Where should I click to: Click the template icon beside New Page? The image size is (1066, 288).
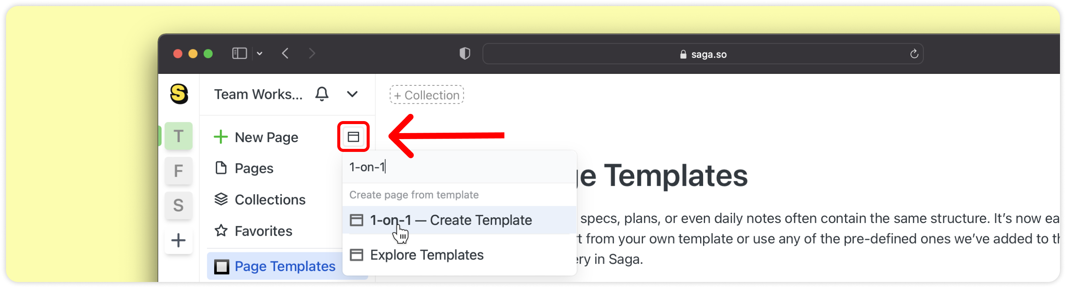pyautogui.click(x=353, y=137)
